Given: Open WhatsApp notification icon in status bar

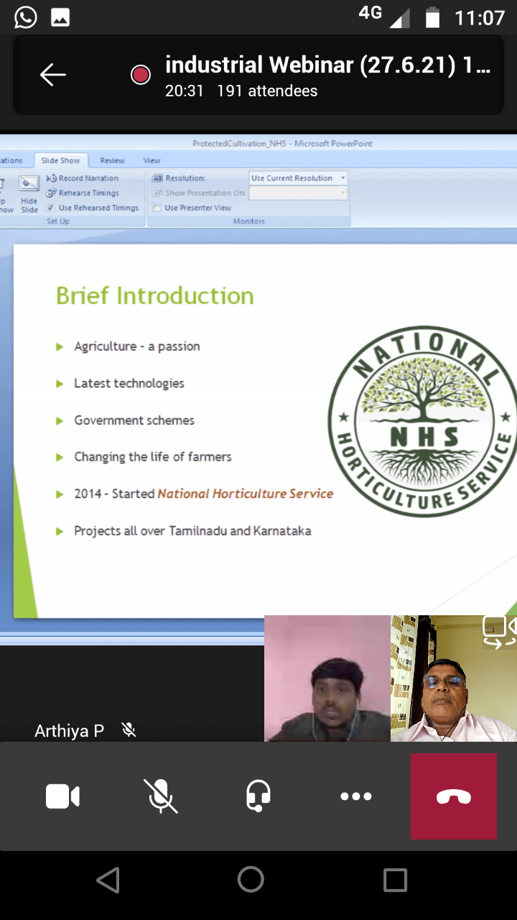Looking at the screenshot, I should tap(25, 17).
